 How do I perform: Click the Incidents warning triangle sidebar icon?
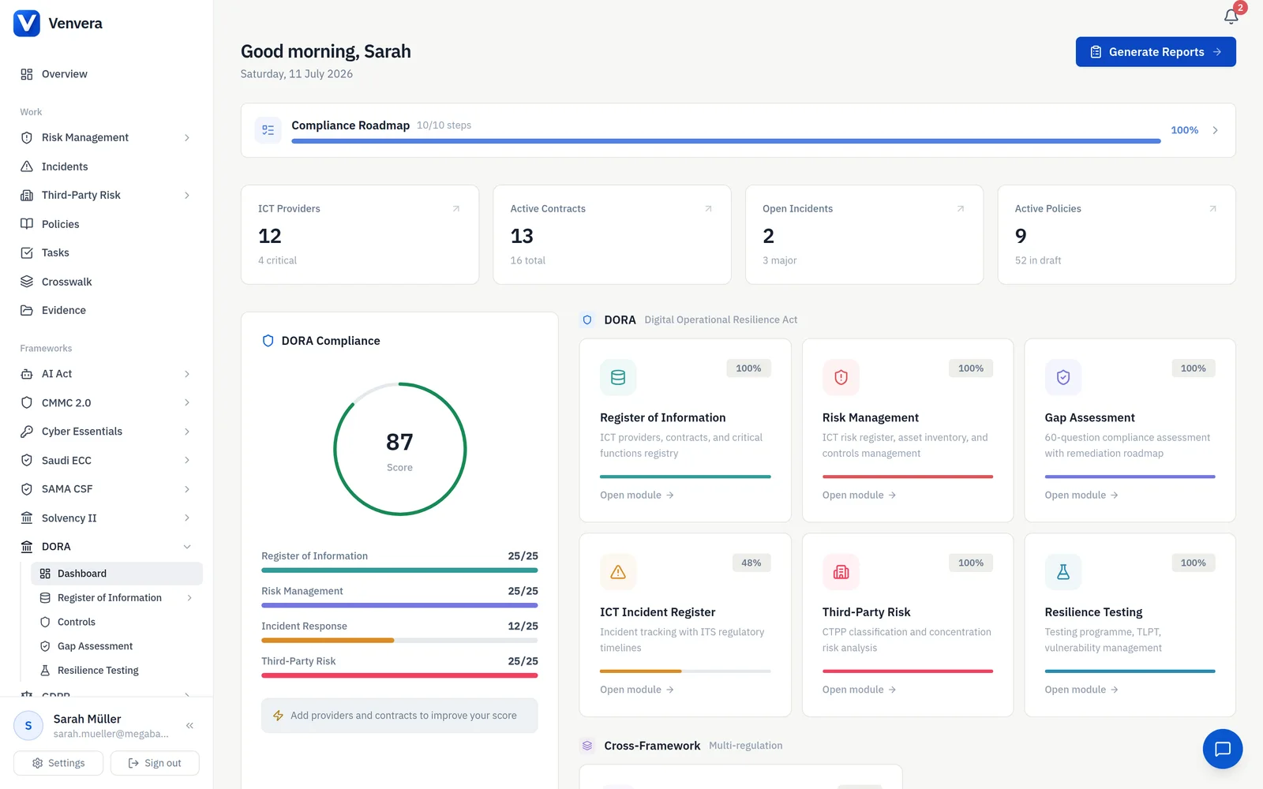[x=27, y=166]
